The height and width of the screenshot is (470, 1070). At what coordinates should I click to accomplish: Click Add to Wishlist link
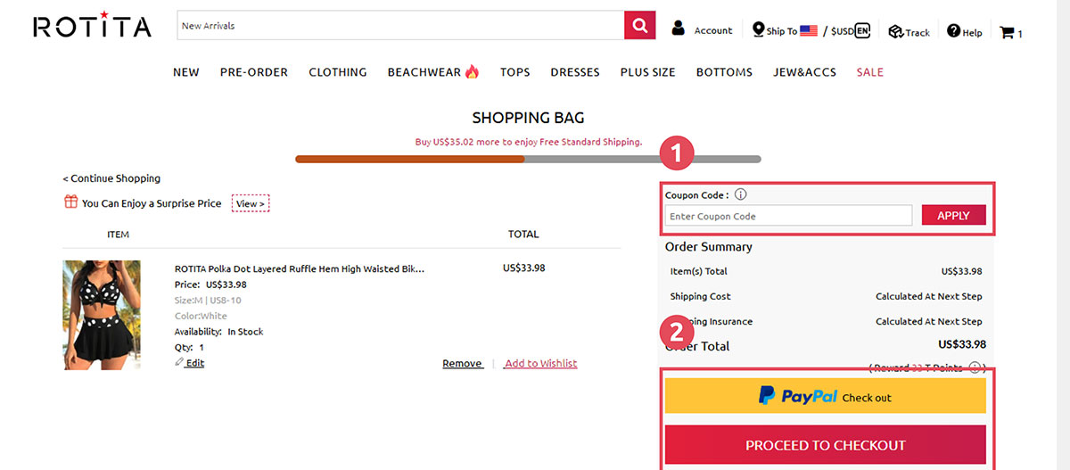click(x=540, y=363)
